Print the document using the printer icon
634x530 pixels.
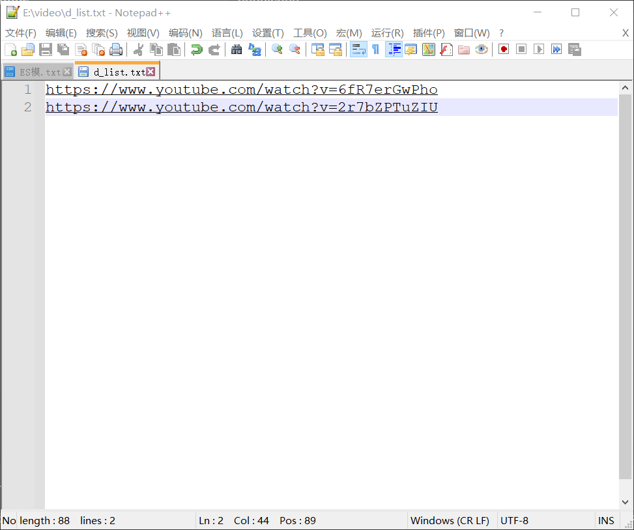pos(116,49)
